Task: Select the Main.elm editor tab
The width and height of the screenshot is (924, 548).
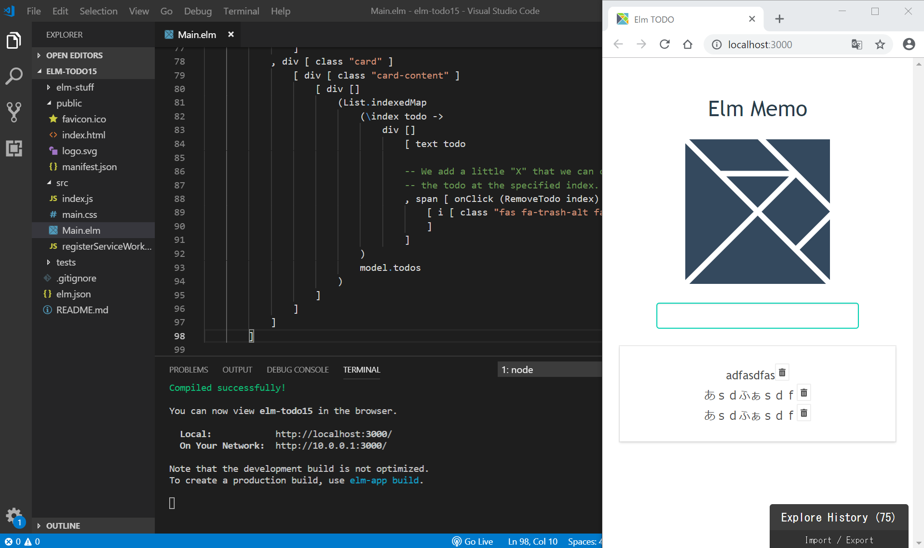Action: pyautogui.click(x=197, y=34)
